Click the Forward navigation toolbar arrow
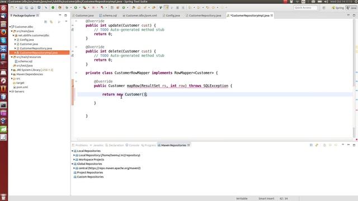 (222, 7)
